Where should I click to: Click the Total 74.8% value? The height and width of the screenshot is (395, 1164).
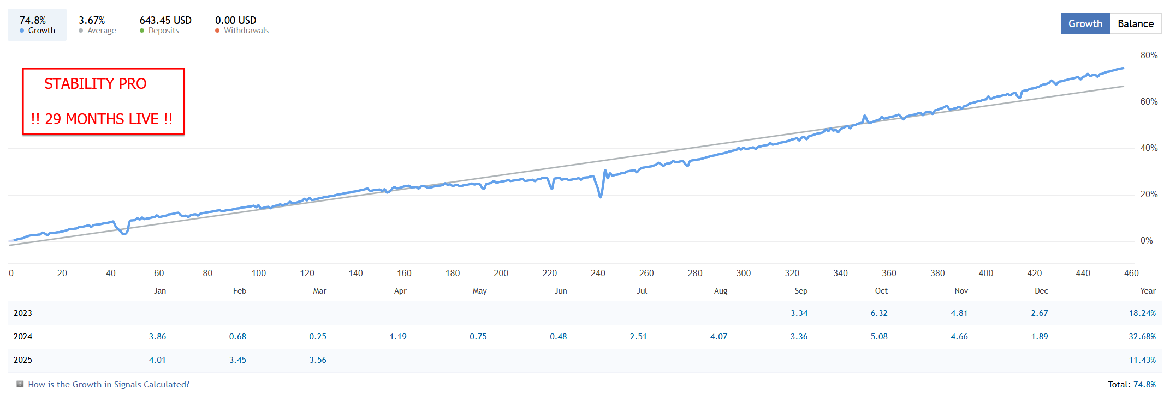click(x=1144, y=385)
